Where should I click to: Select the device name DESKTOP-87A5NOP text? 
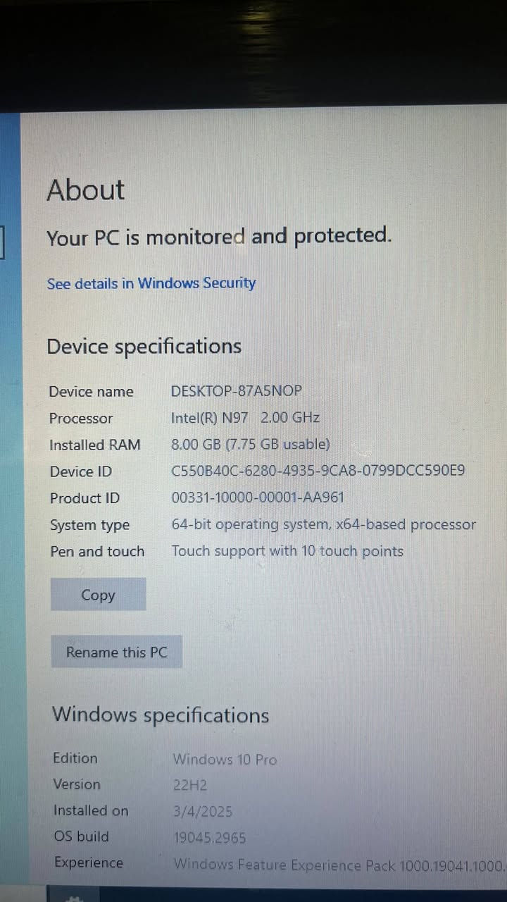click(237, 391)
